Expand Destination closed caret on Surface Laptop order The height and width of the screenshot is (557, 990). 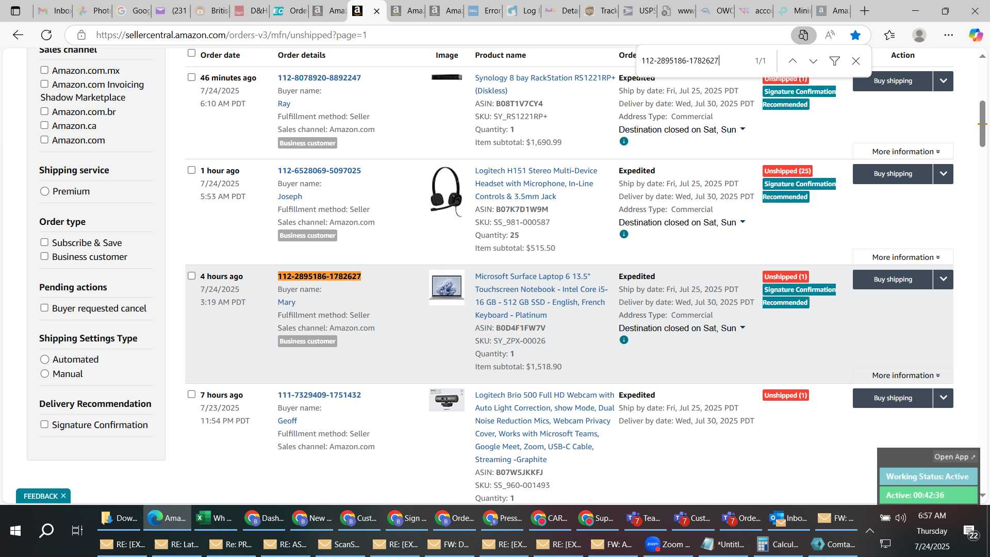coord(742,327)
